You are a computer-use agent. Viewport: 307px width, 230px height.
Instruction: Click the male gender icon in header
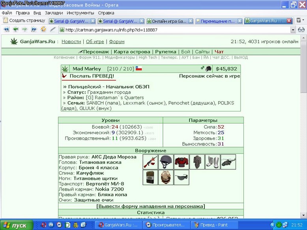(x=202, y=68)
